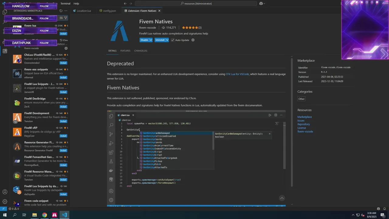Toggle the Auto Update checkbox

coord(173,40)
